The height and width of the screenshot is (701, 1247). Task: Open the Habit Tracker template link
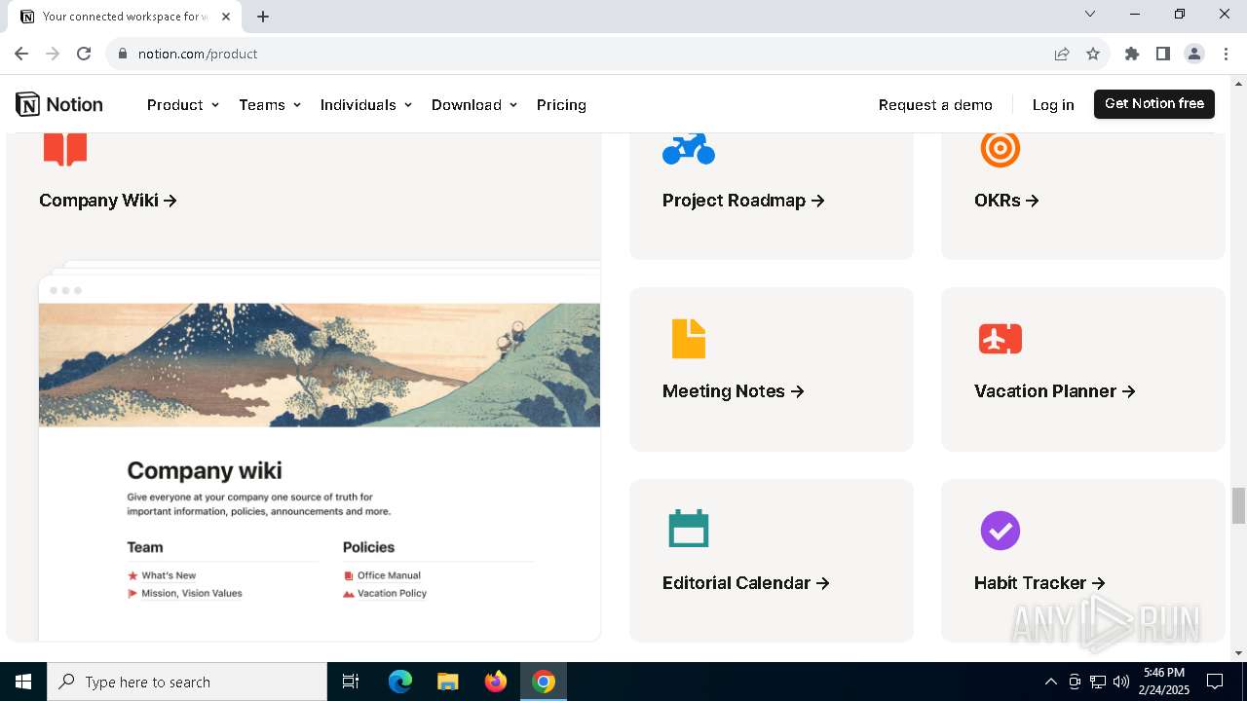(1039, 583)
